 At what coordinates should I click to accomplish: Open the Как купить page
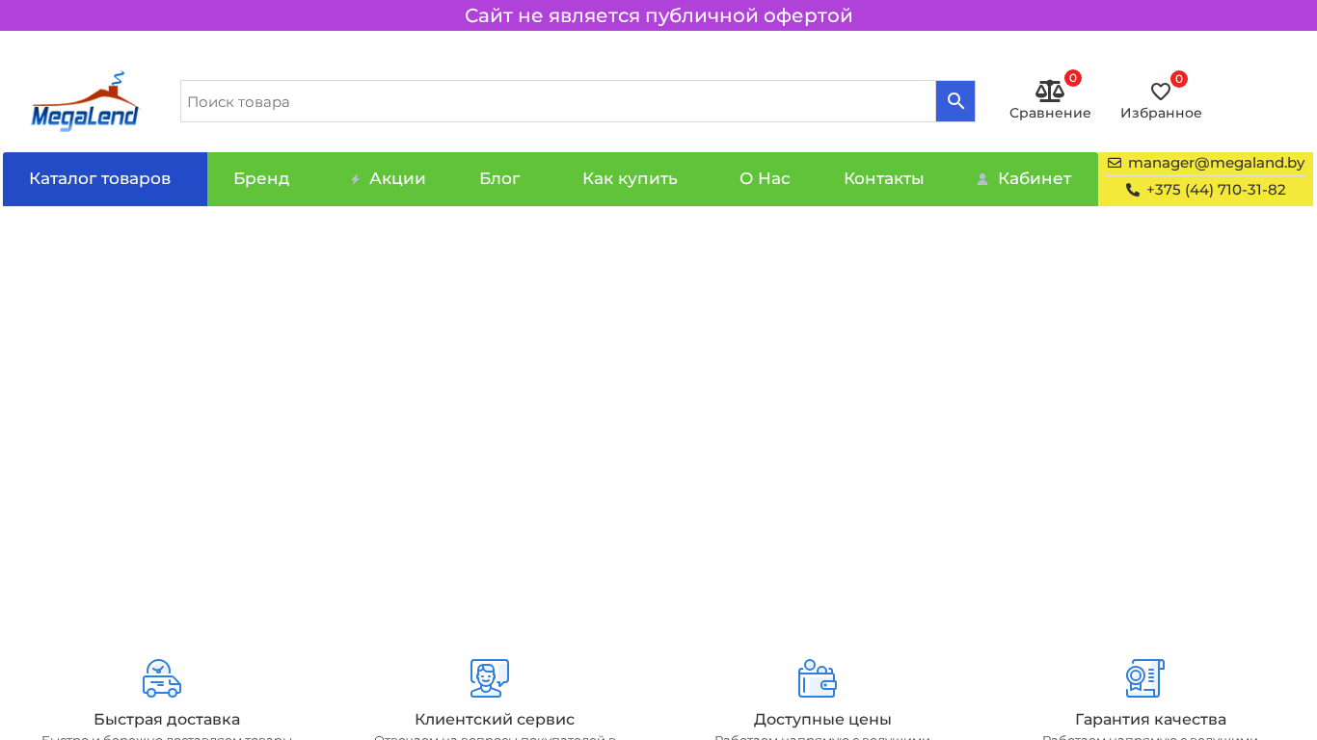pyautogui.click(x=630, y=179)
